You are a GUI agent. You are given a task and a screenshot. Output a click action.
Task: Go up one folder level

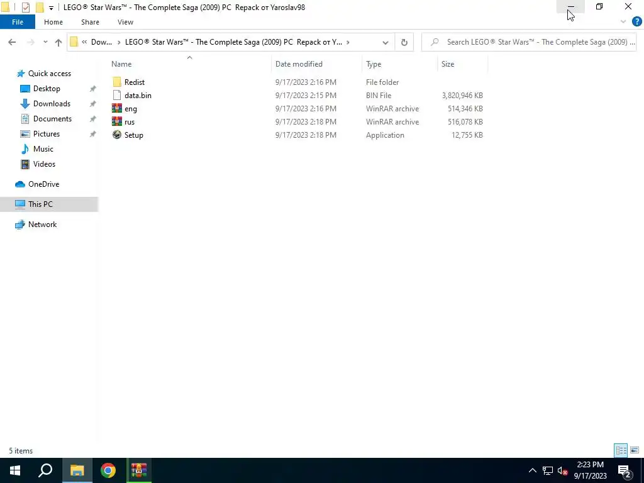tap(58, 42)
